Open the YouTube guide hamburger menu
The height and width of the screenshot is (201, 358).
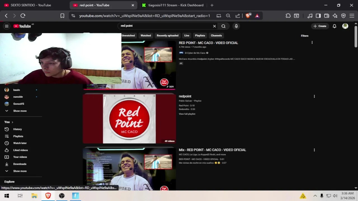click(x=7, y=26)
